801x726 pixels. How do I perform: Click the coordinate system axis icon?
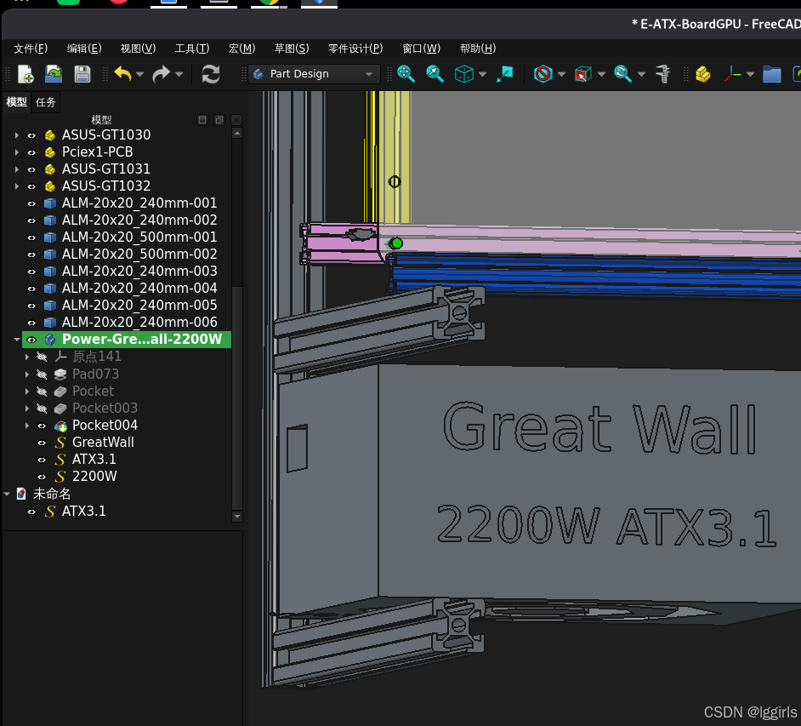click(732, 74)
